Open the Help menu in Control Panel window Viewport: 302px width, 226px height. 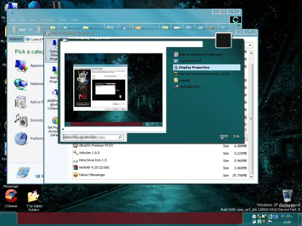tap(74, 20)
